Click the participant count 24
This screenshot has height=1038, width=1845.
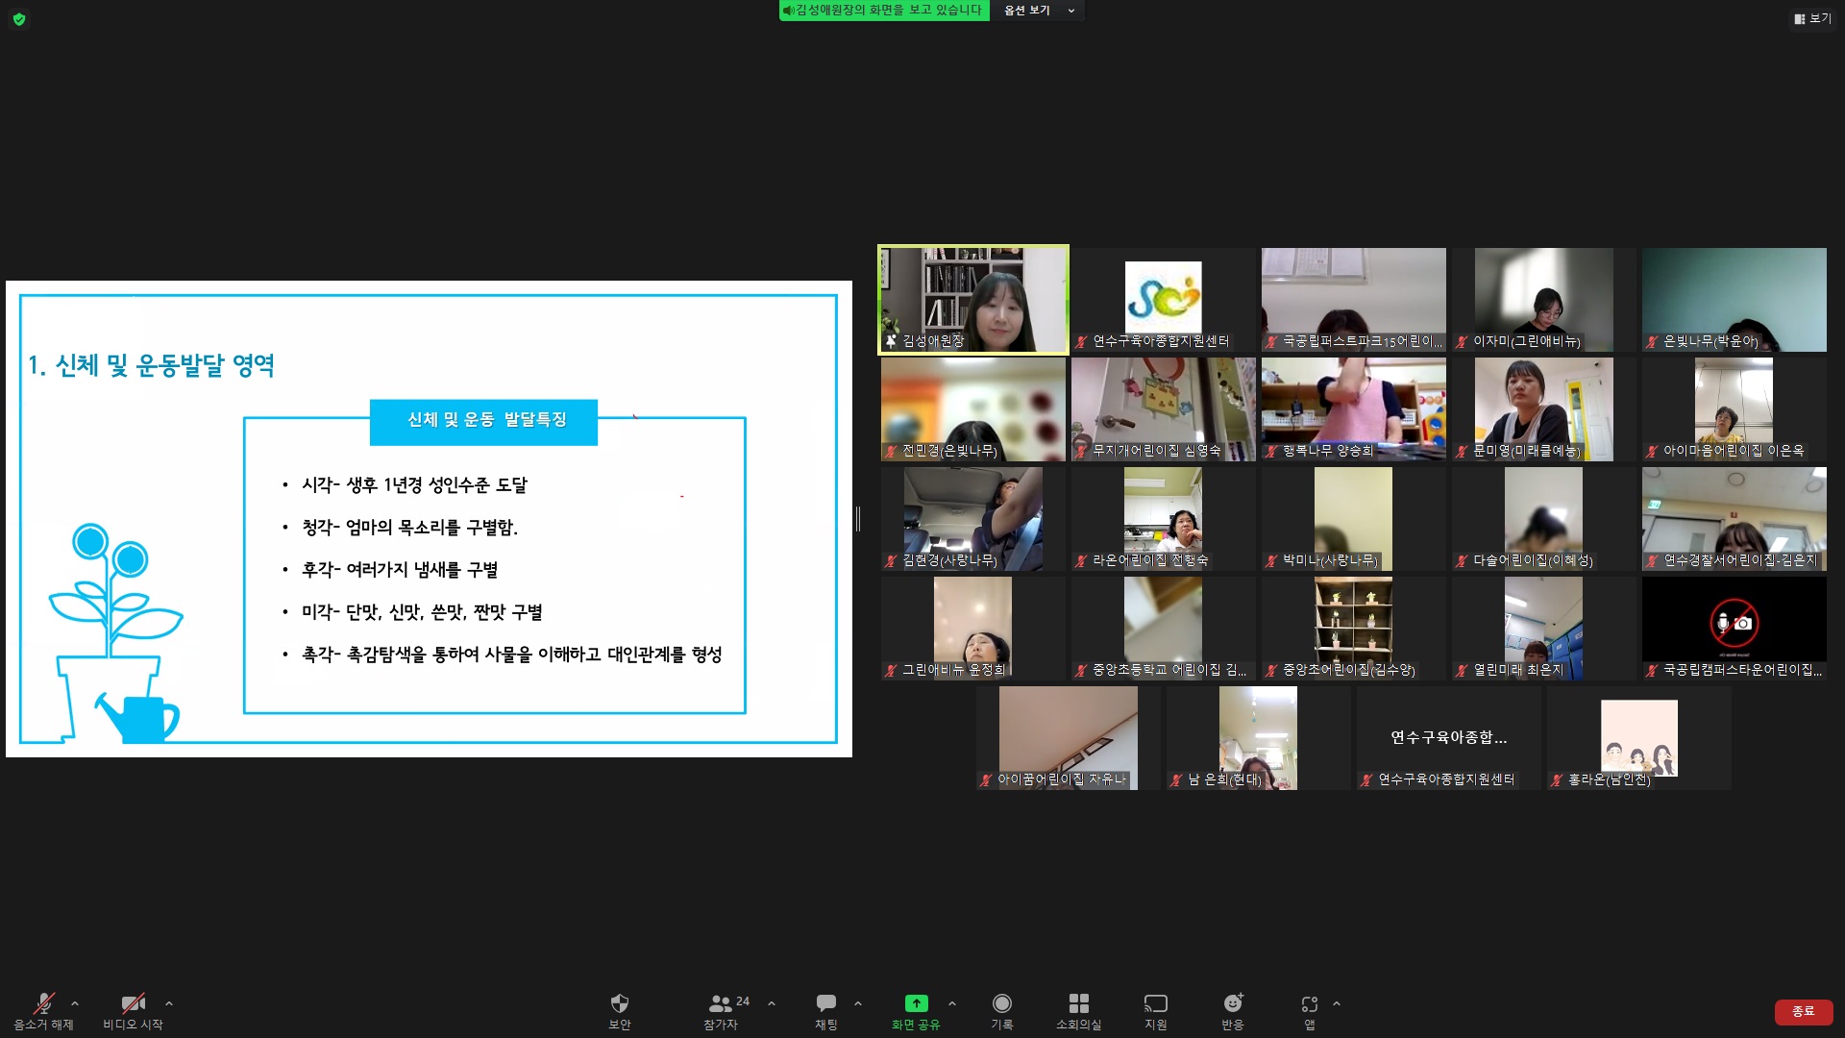click(x=743, y=1001)
